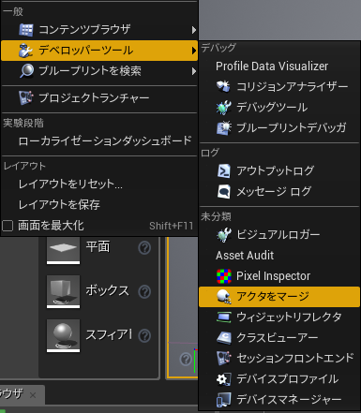Click the デバイスマネージャー menu text
This screenshot has width=361, height=413.
click(289, 400)
